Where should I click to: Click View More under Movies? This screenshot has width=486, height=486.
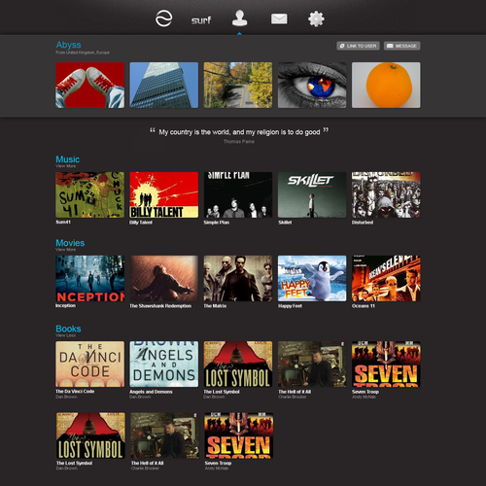pyautogui.click(x=66, y=250)
